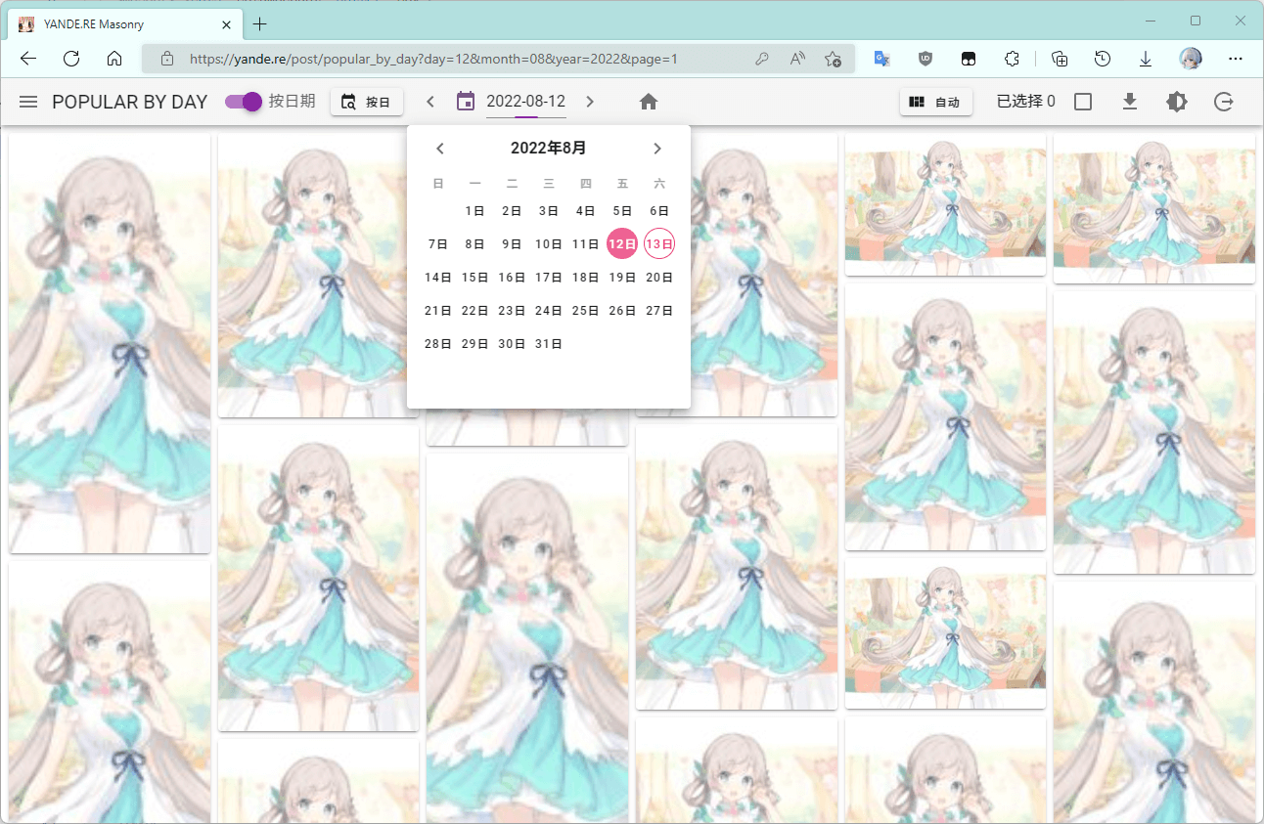
Task: Select the YANDE.RE Masonry tab
Action: tap(125, 23)
